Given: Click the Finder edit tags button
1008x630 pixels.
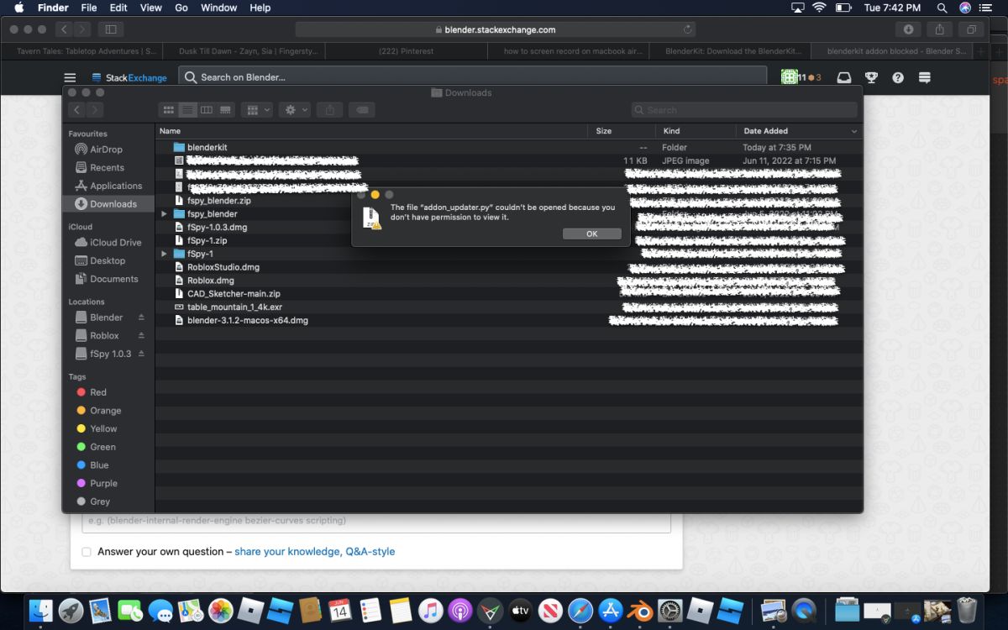Looking at the screenshot, I should [x=361, y=110].
